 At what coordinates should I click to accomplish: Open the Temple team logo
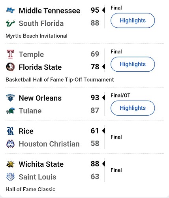point(10,54)
